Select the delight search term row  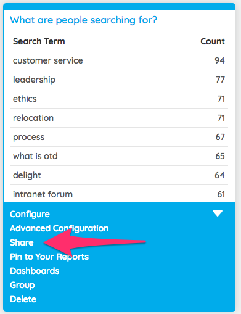tap(119, 175)
